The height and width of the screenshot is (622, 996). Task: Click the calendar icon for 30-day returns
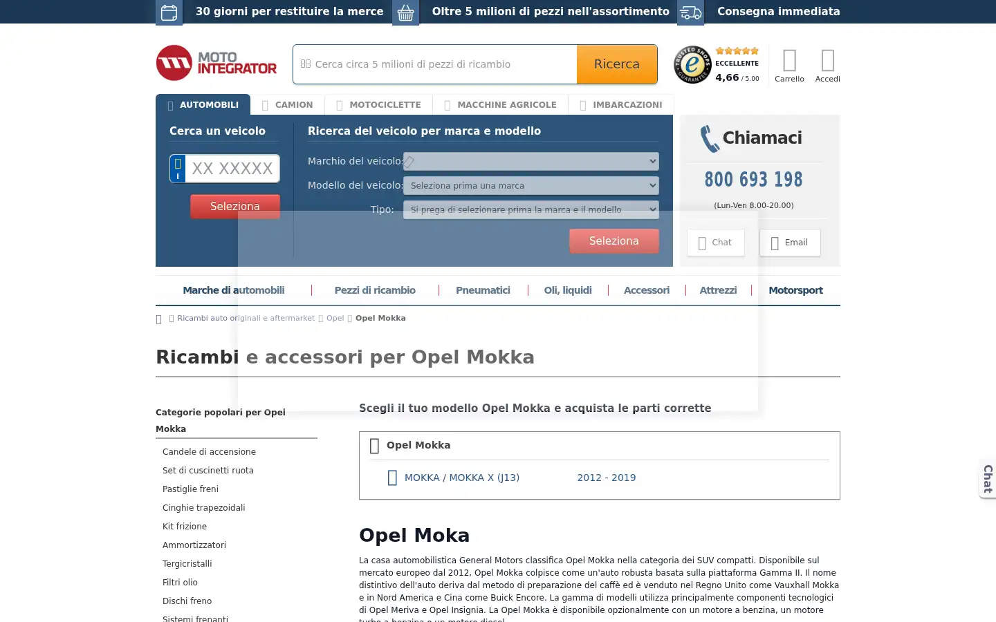[169, 12]
